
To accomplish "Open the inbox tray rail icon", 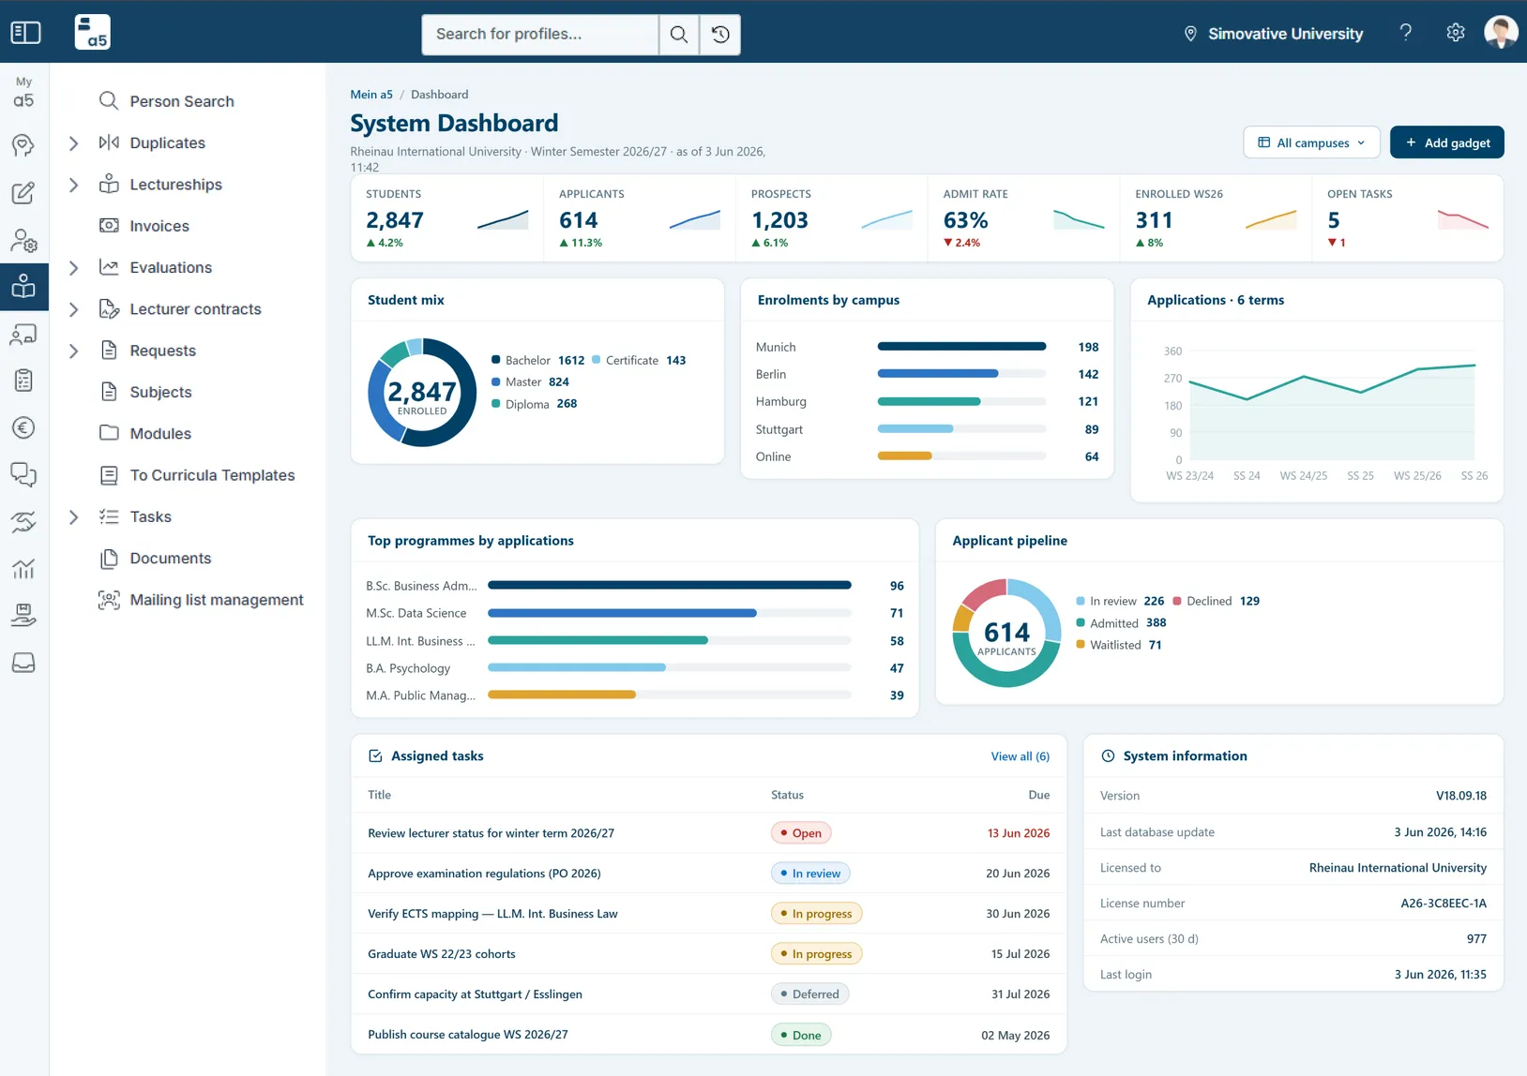I will click(x=23, y=663).
